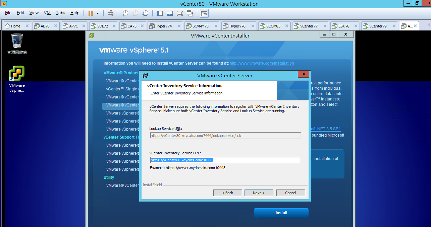This screenshot has height=227, width=431.
Task: Close the HyperV74 tab
Action: 179,26
